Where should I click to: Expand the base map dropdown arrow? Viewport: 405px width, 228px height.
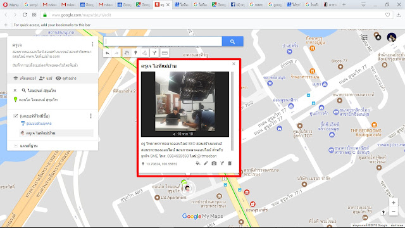(16, 146)
